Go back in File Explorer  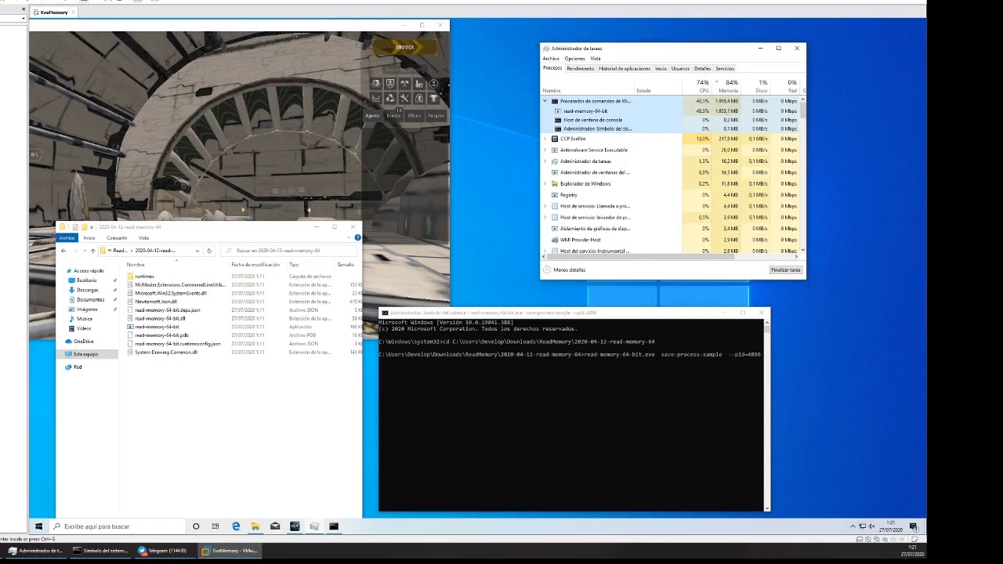click(63, 251)
